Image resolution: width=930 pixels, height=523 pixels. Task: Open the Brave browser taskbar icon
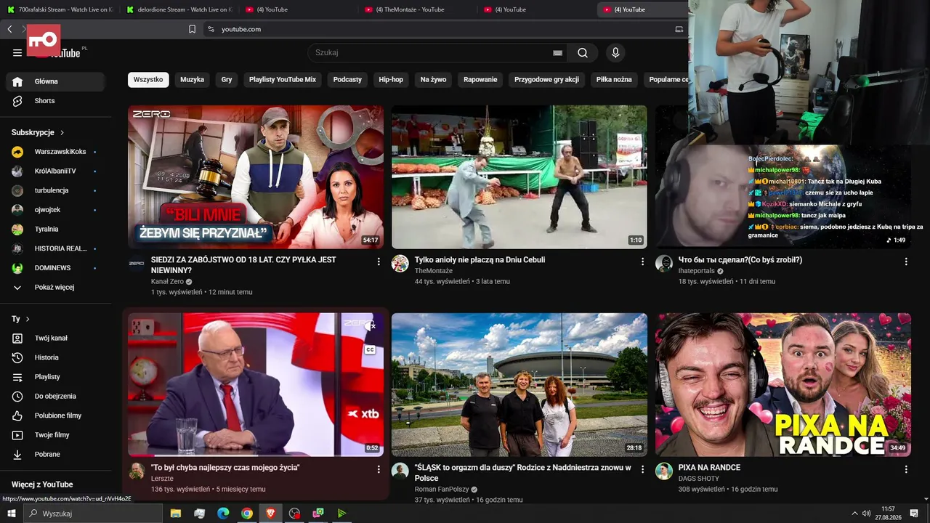click(270, 514)
